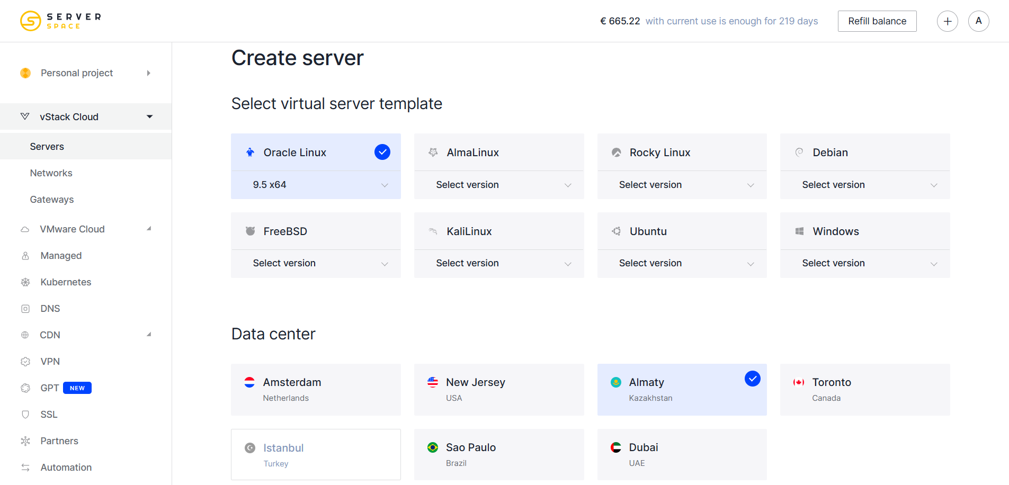Screen dimensions: 1009x485
Task: Click the AlmaLinux logo icon
Action: click(433, 152)
